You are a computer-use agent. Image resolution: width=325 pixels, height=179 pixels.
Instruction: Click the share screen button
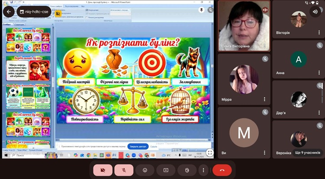coord(166,170)
